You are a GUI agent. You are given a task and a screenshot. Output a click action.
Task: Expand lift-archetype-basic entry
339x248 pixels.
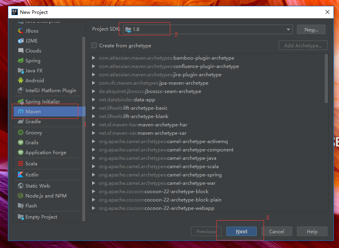(94, 108)
